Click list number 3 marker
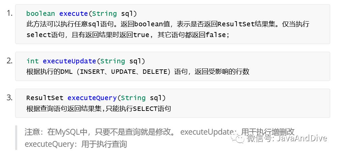The image size is (338, 153). tap(9, 98)
